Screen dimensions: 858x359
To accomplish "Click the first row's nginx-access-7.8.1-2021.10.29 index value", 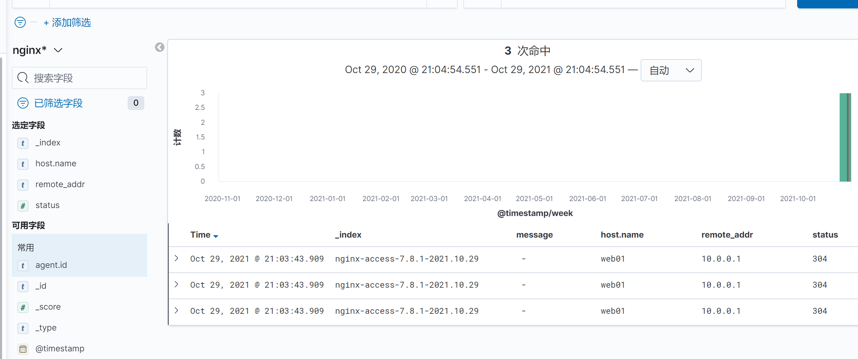I will tap(407, 259).
